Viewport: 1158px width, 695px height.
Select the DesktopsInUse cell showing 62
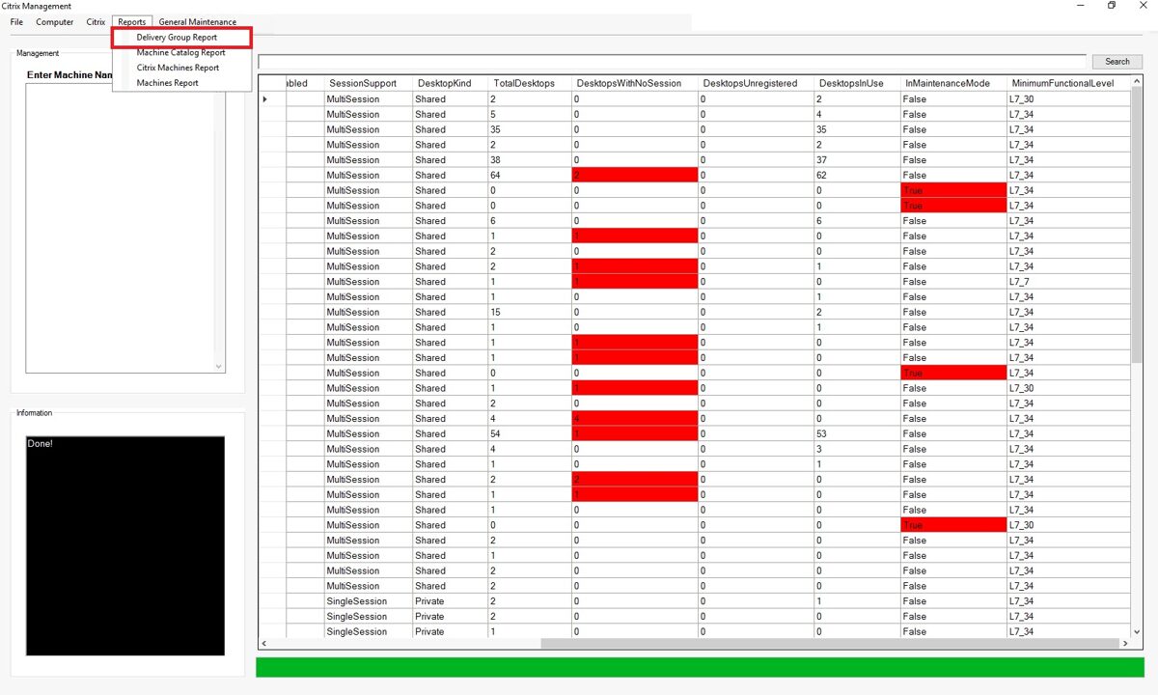coord(857,175)
